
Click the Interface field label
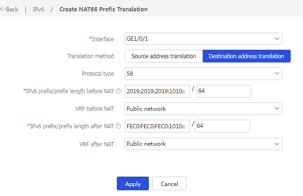(x=101, y=39)
